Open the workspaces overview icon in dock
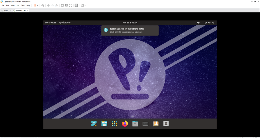 [x=104, y=124]
